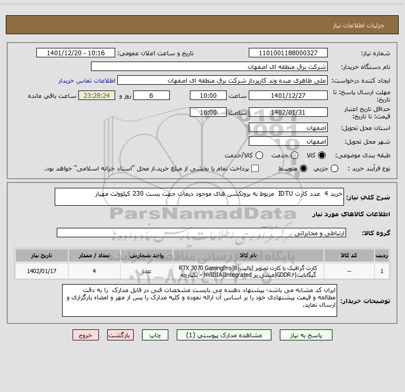Open اطلاعات تماس خریدار link
The image size is (405, 392).
87,81
